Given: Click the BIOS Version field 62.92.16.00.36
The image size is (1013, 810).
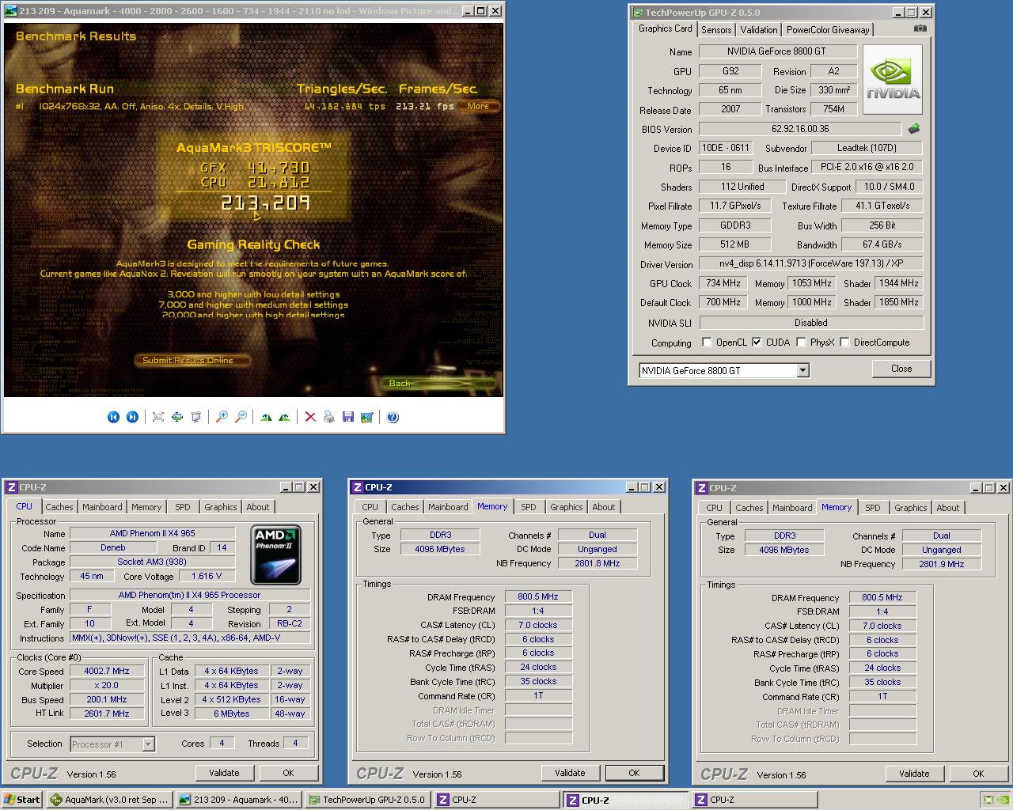Looking at the screenshot, I should point(800,129).
